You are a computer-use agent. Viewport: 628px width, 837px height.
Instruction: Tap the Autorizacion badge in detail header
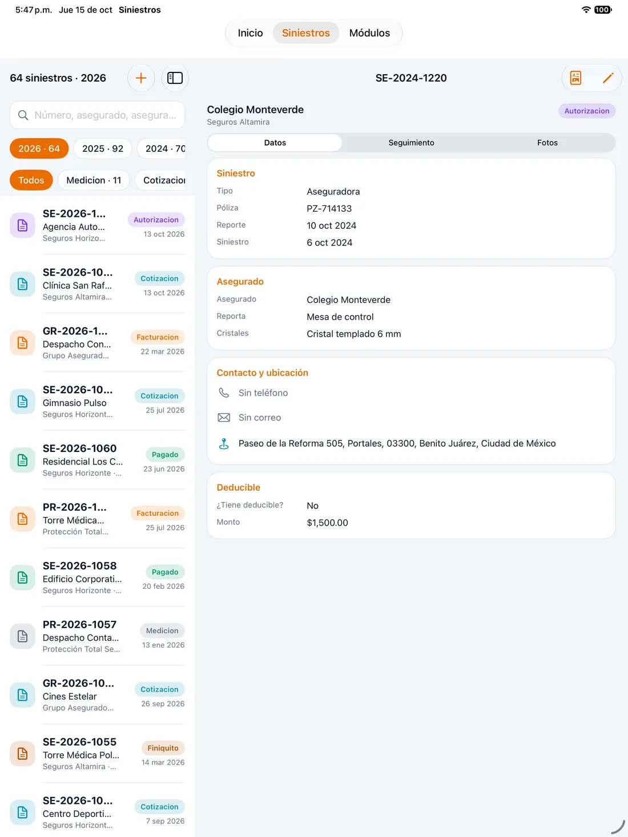587,111
